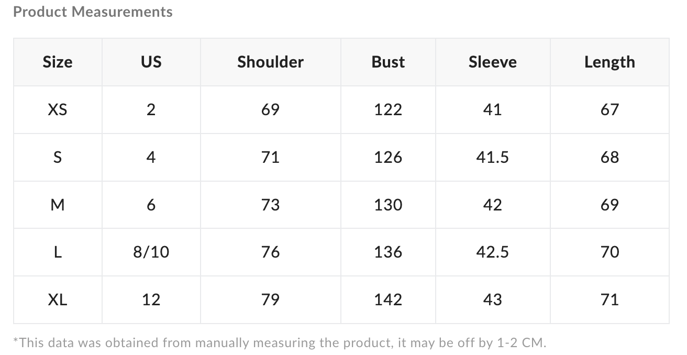Select the Size column header
This screenshot has width=687, height=355.
[x=58, y=62]
